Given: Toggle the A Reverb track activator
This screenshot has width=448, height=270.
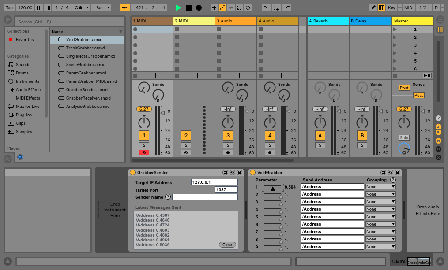Looking at the screenshot, I should pos(320,135).
